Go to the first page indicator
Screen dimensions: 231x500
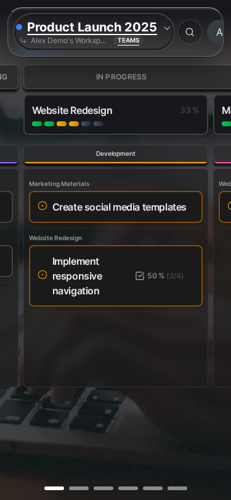tap(54, 488)
